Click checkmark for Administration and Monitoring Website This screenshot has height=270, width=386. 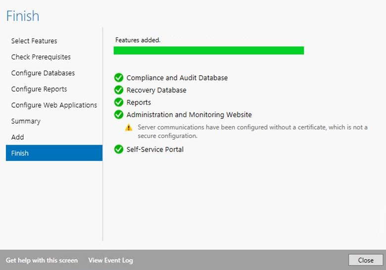(x=119, y=115)
